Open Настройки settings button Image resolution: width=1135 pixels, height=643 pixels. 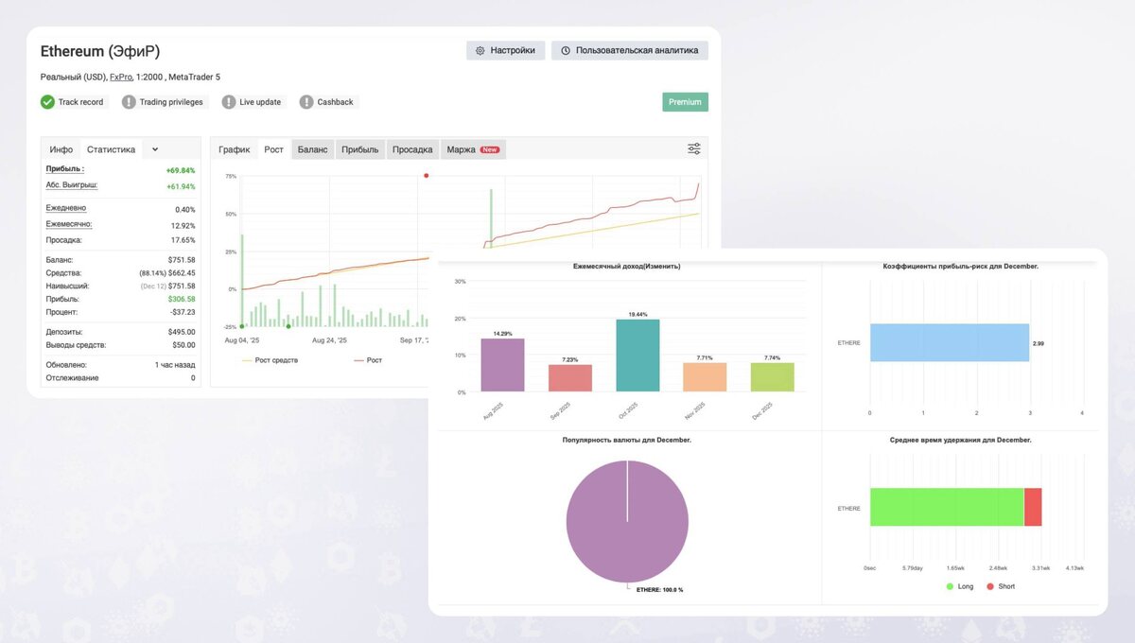click(x=505, y=50)
